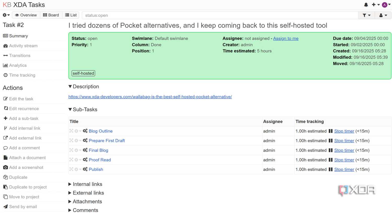Screen dimensions: 392x213
Task: Click the Add a screenshot camera icon
Action: click(x=5, y=167)
